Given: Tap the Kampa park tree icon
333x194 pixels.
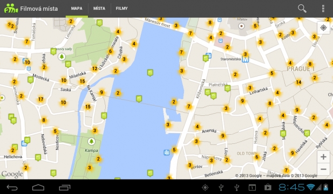Looking at the screenshot, I should (x=91, y=141).
